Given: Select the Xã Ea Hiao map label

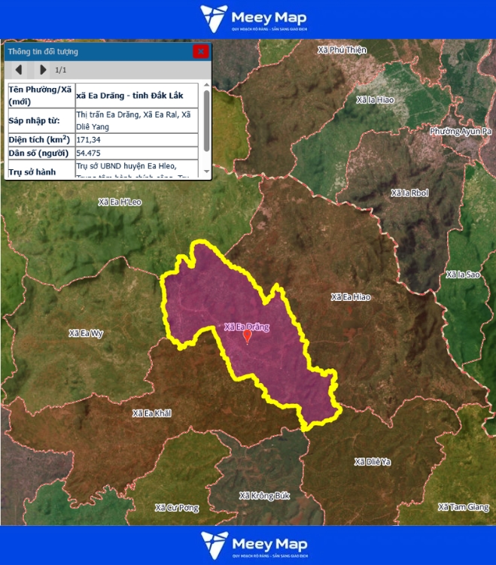Looking at the screenshot, I should [x=351, y=297].
